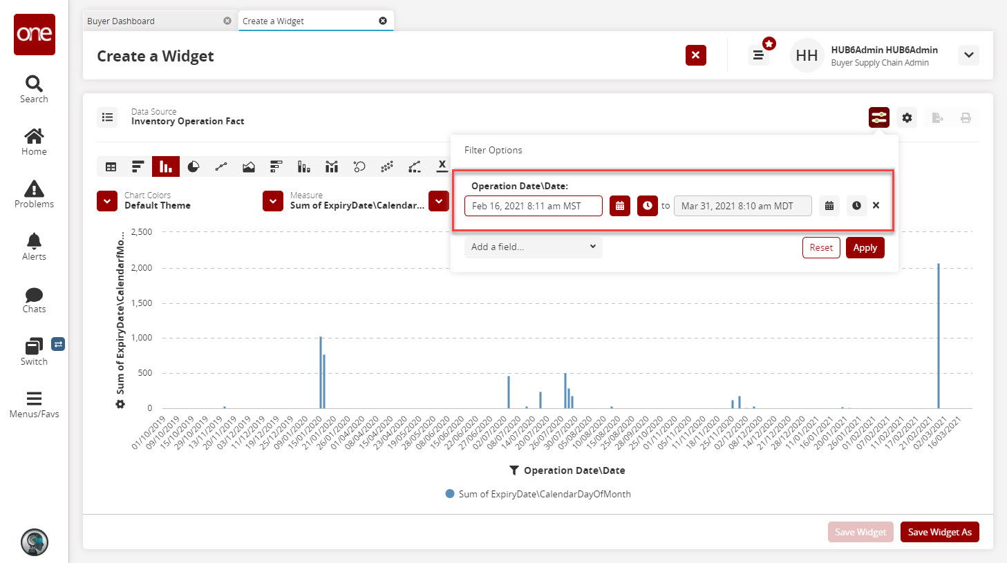Click the red close X button in header
Screen dimensions: 1007x563
pos(696,55)
